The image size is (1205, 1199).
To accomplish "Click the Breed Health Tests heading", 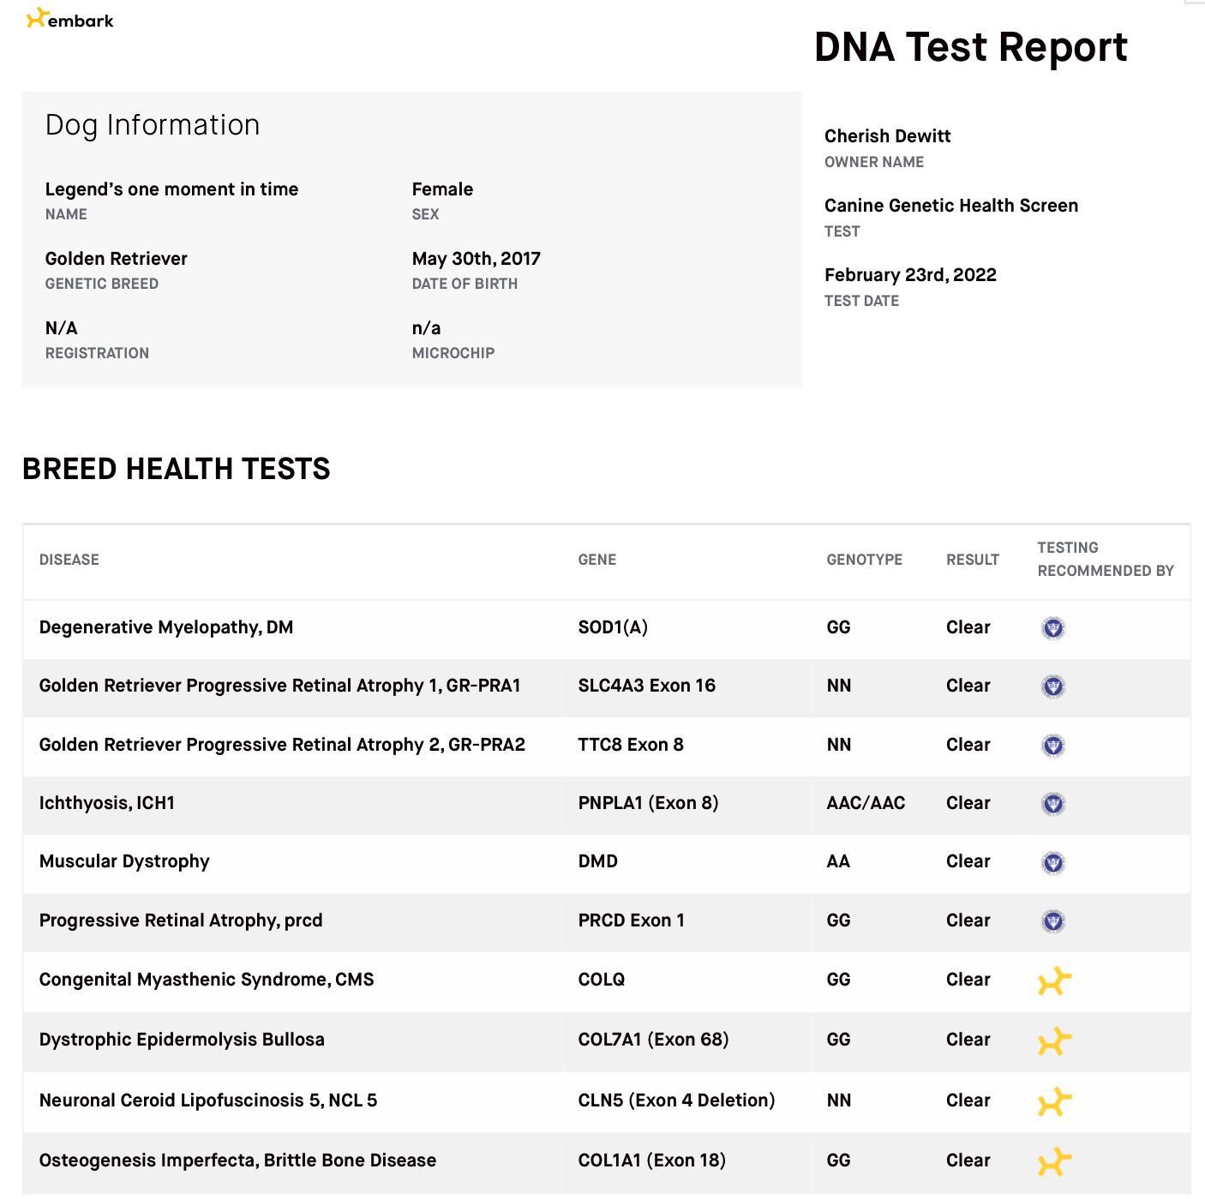I will click(x=176, y=469).
